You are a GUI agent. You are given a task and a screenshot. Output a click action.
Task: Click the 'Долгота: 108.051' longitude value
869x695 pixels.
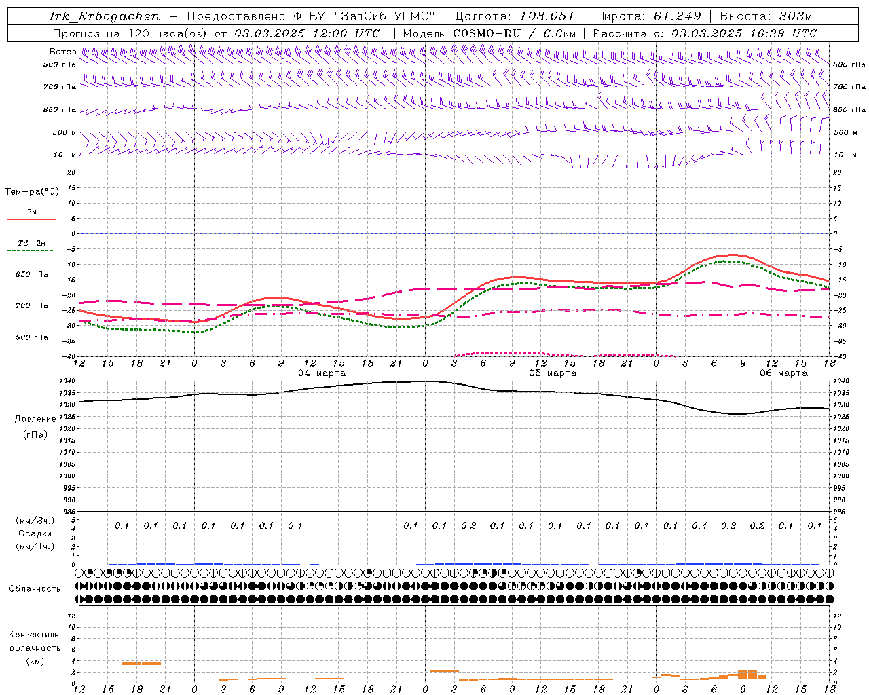coord(515,16)
